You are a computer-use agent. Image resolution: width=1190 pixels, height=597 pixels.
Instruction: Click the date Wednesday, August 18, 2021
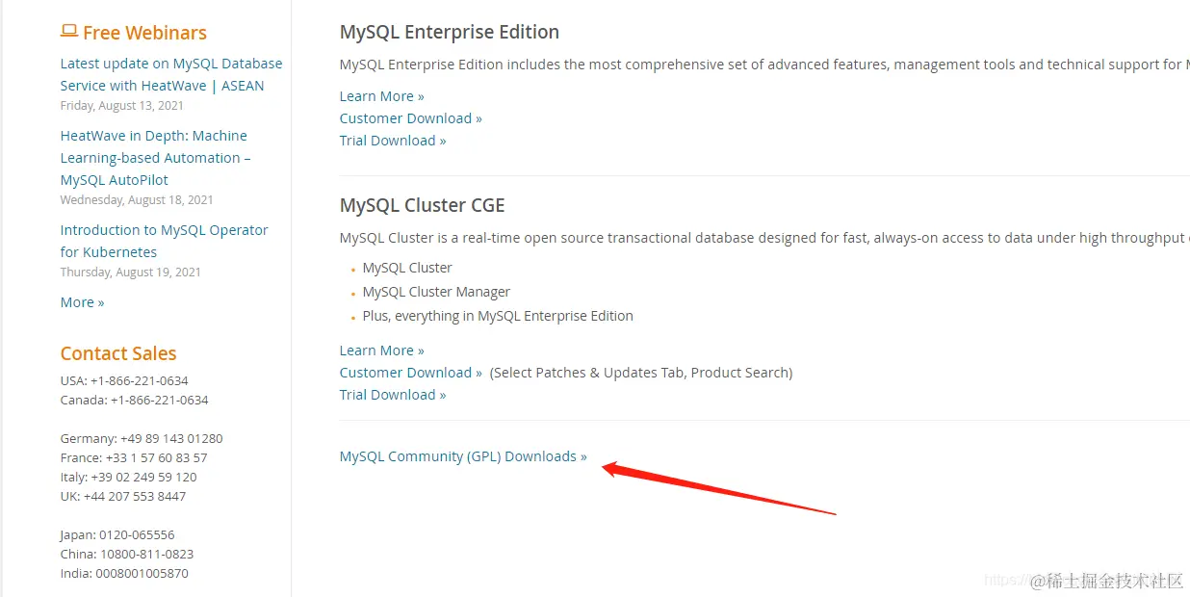137,200
